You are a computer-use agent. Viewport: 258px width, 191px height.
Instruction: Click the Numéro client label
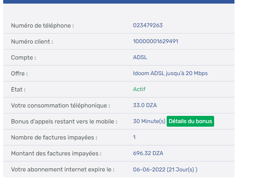(x=32, y=42)
